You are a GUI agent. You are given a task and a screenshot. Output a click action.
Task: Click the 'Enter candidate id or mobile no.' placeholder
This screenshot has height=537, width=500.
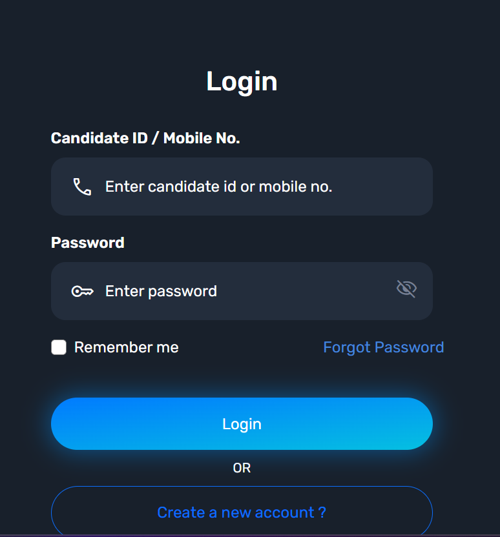click(218, 187)
